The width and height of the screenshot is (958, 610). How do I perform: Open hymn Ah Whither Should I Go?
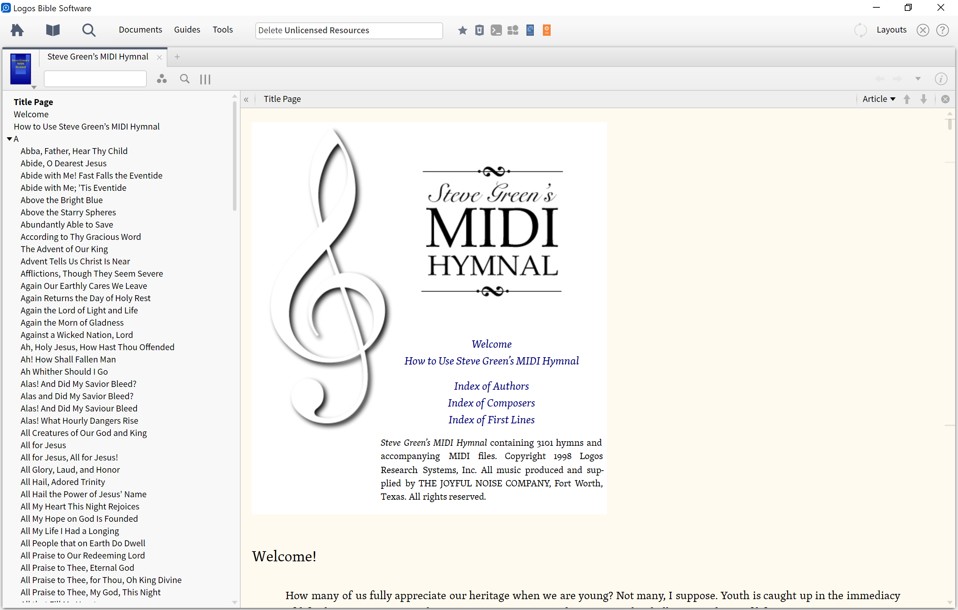point(64,372)
